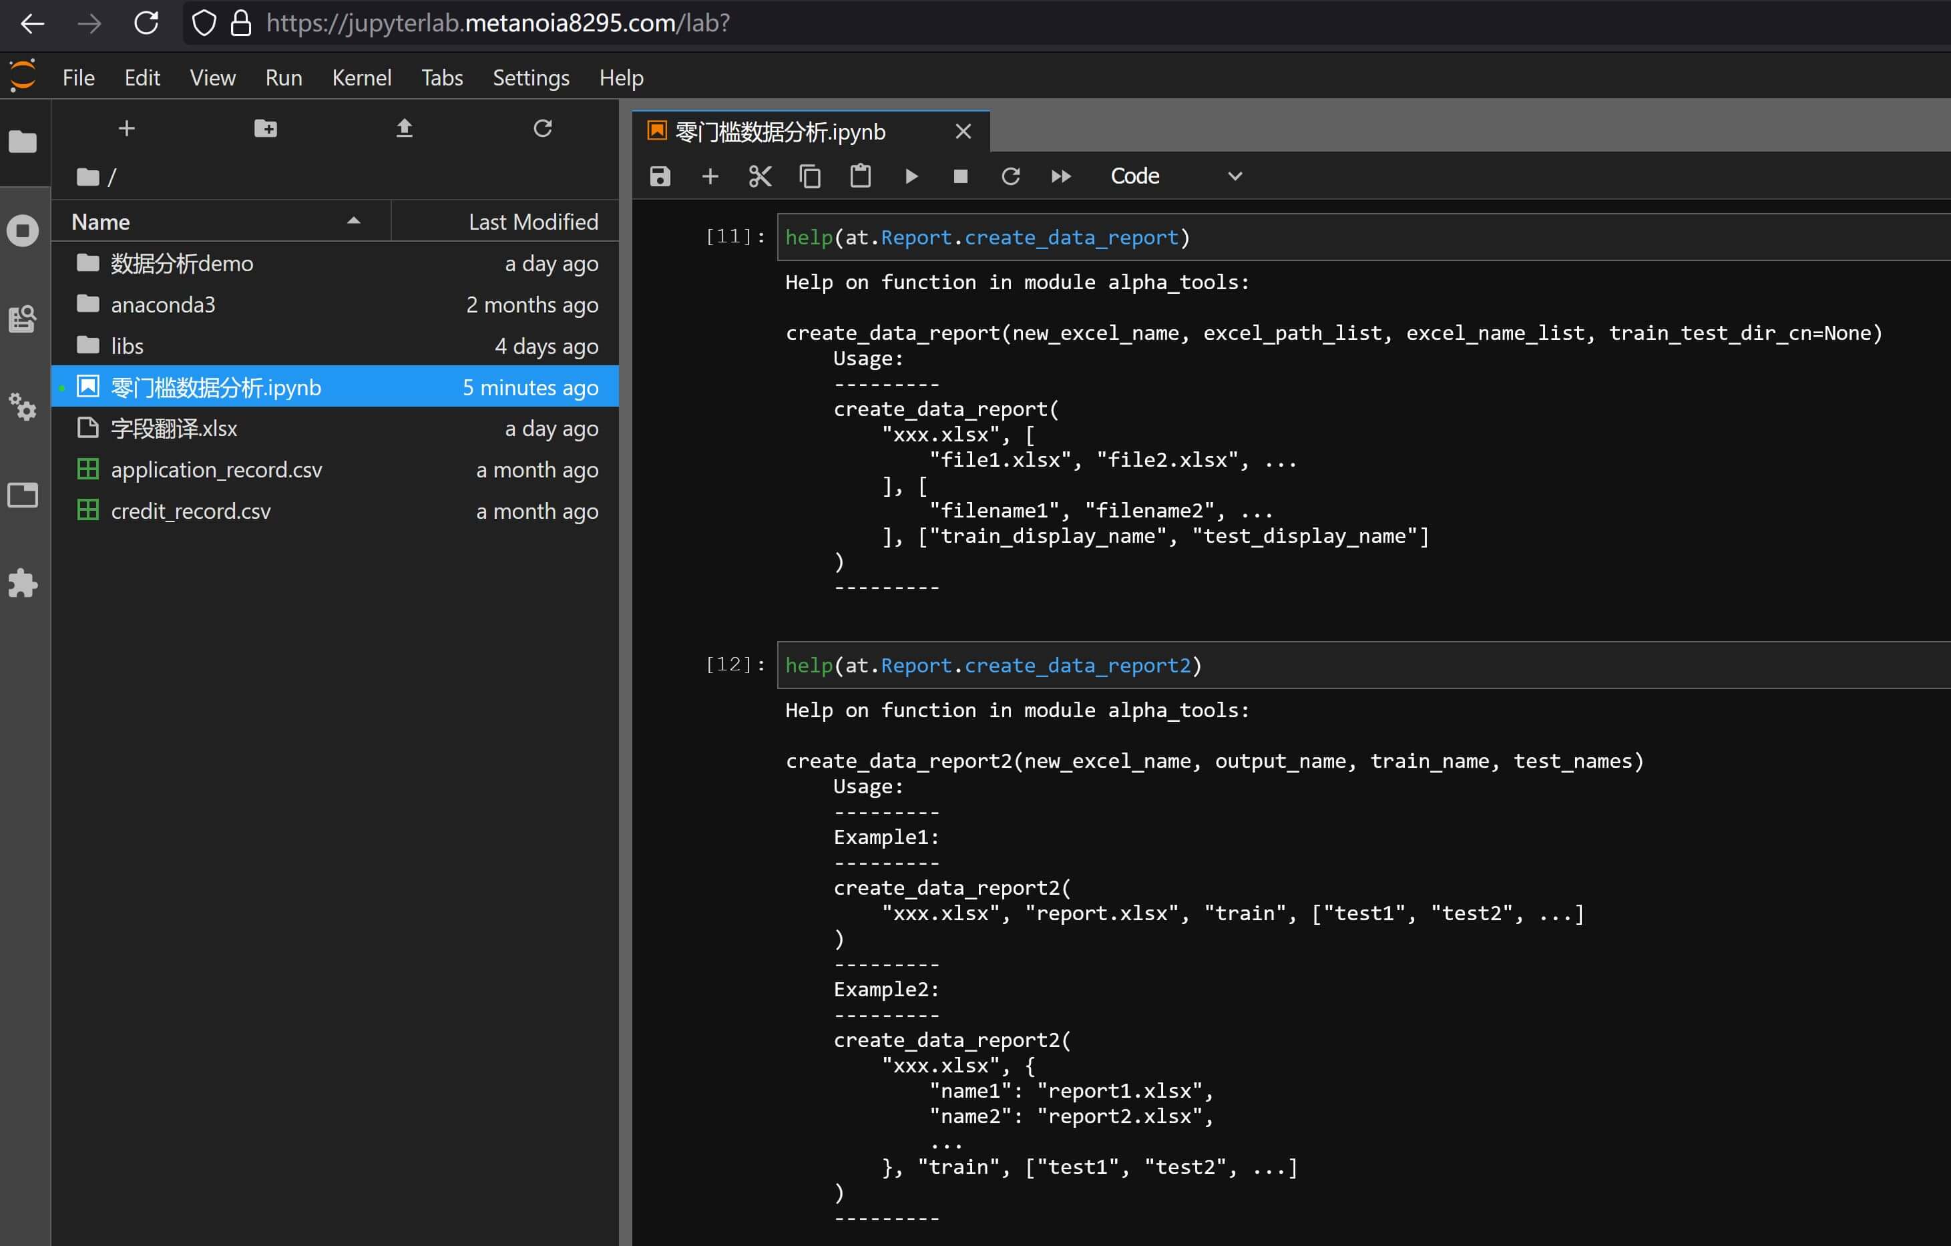The image size is (1951, 1246).
Task: Click the Upload Files icon
Action: coord(405,128)
